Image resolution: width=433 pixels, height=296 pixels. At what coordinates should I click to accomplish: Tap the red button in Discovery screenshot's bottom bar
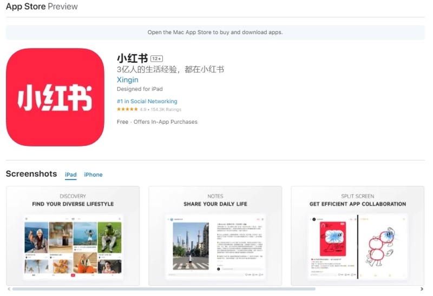click(x=73, y=275)
